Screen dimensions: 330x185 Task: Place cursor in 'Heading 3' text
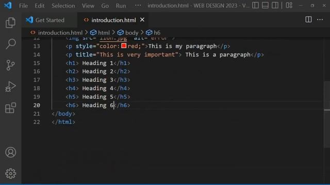(97, 80)
